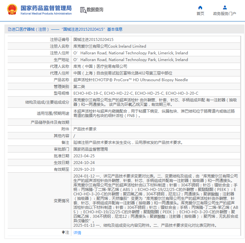The image size is (245, 243).
Task: Click the lightbulb icon beside 注
Action: click(x=63, y=232)
